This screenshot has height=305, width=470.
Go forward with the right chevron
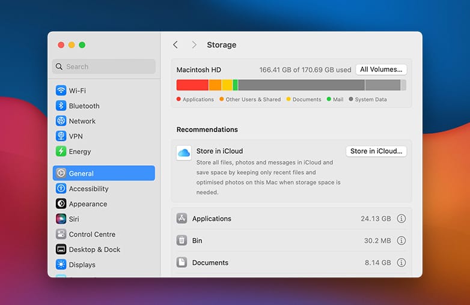click(194, 45)
